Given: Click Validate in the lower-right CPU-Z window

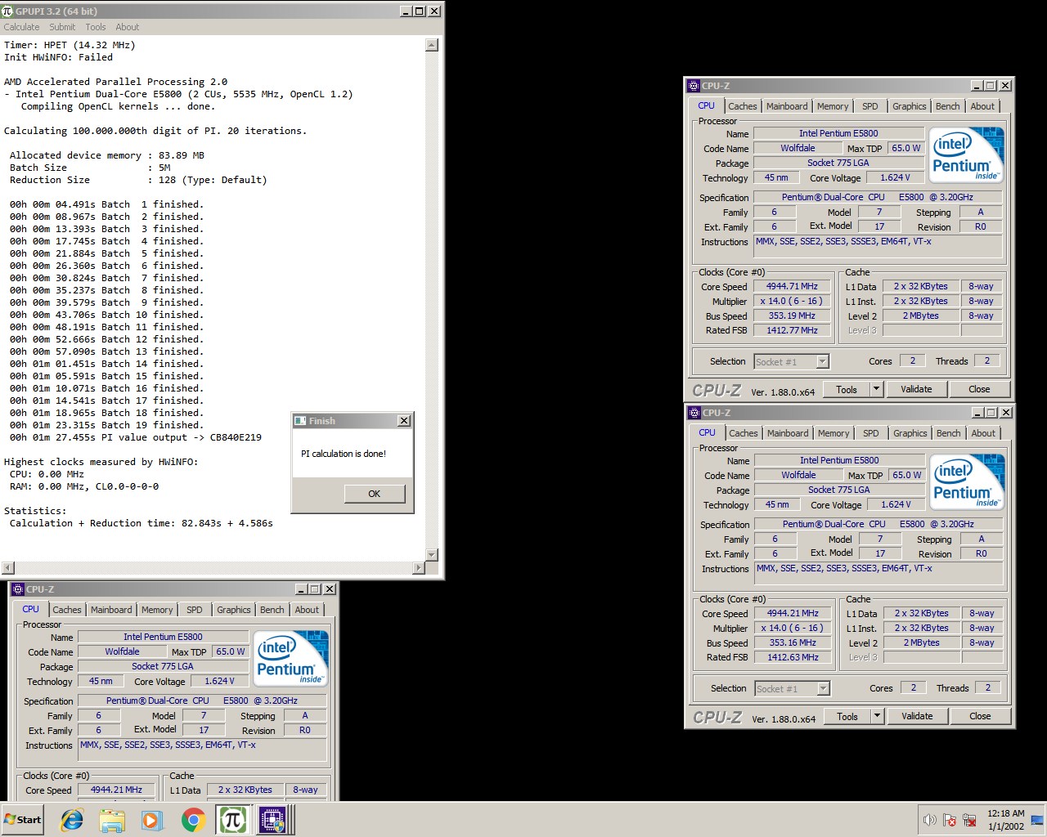Looking at the screenshot, I should coord(917,716).
